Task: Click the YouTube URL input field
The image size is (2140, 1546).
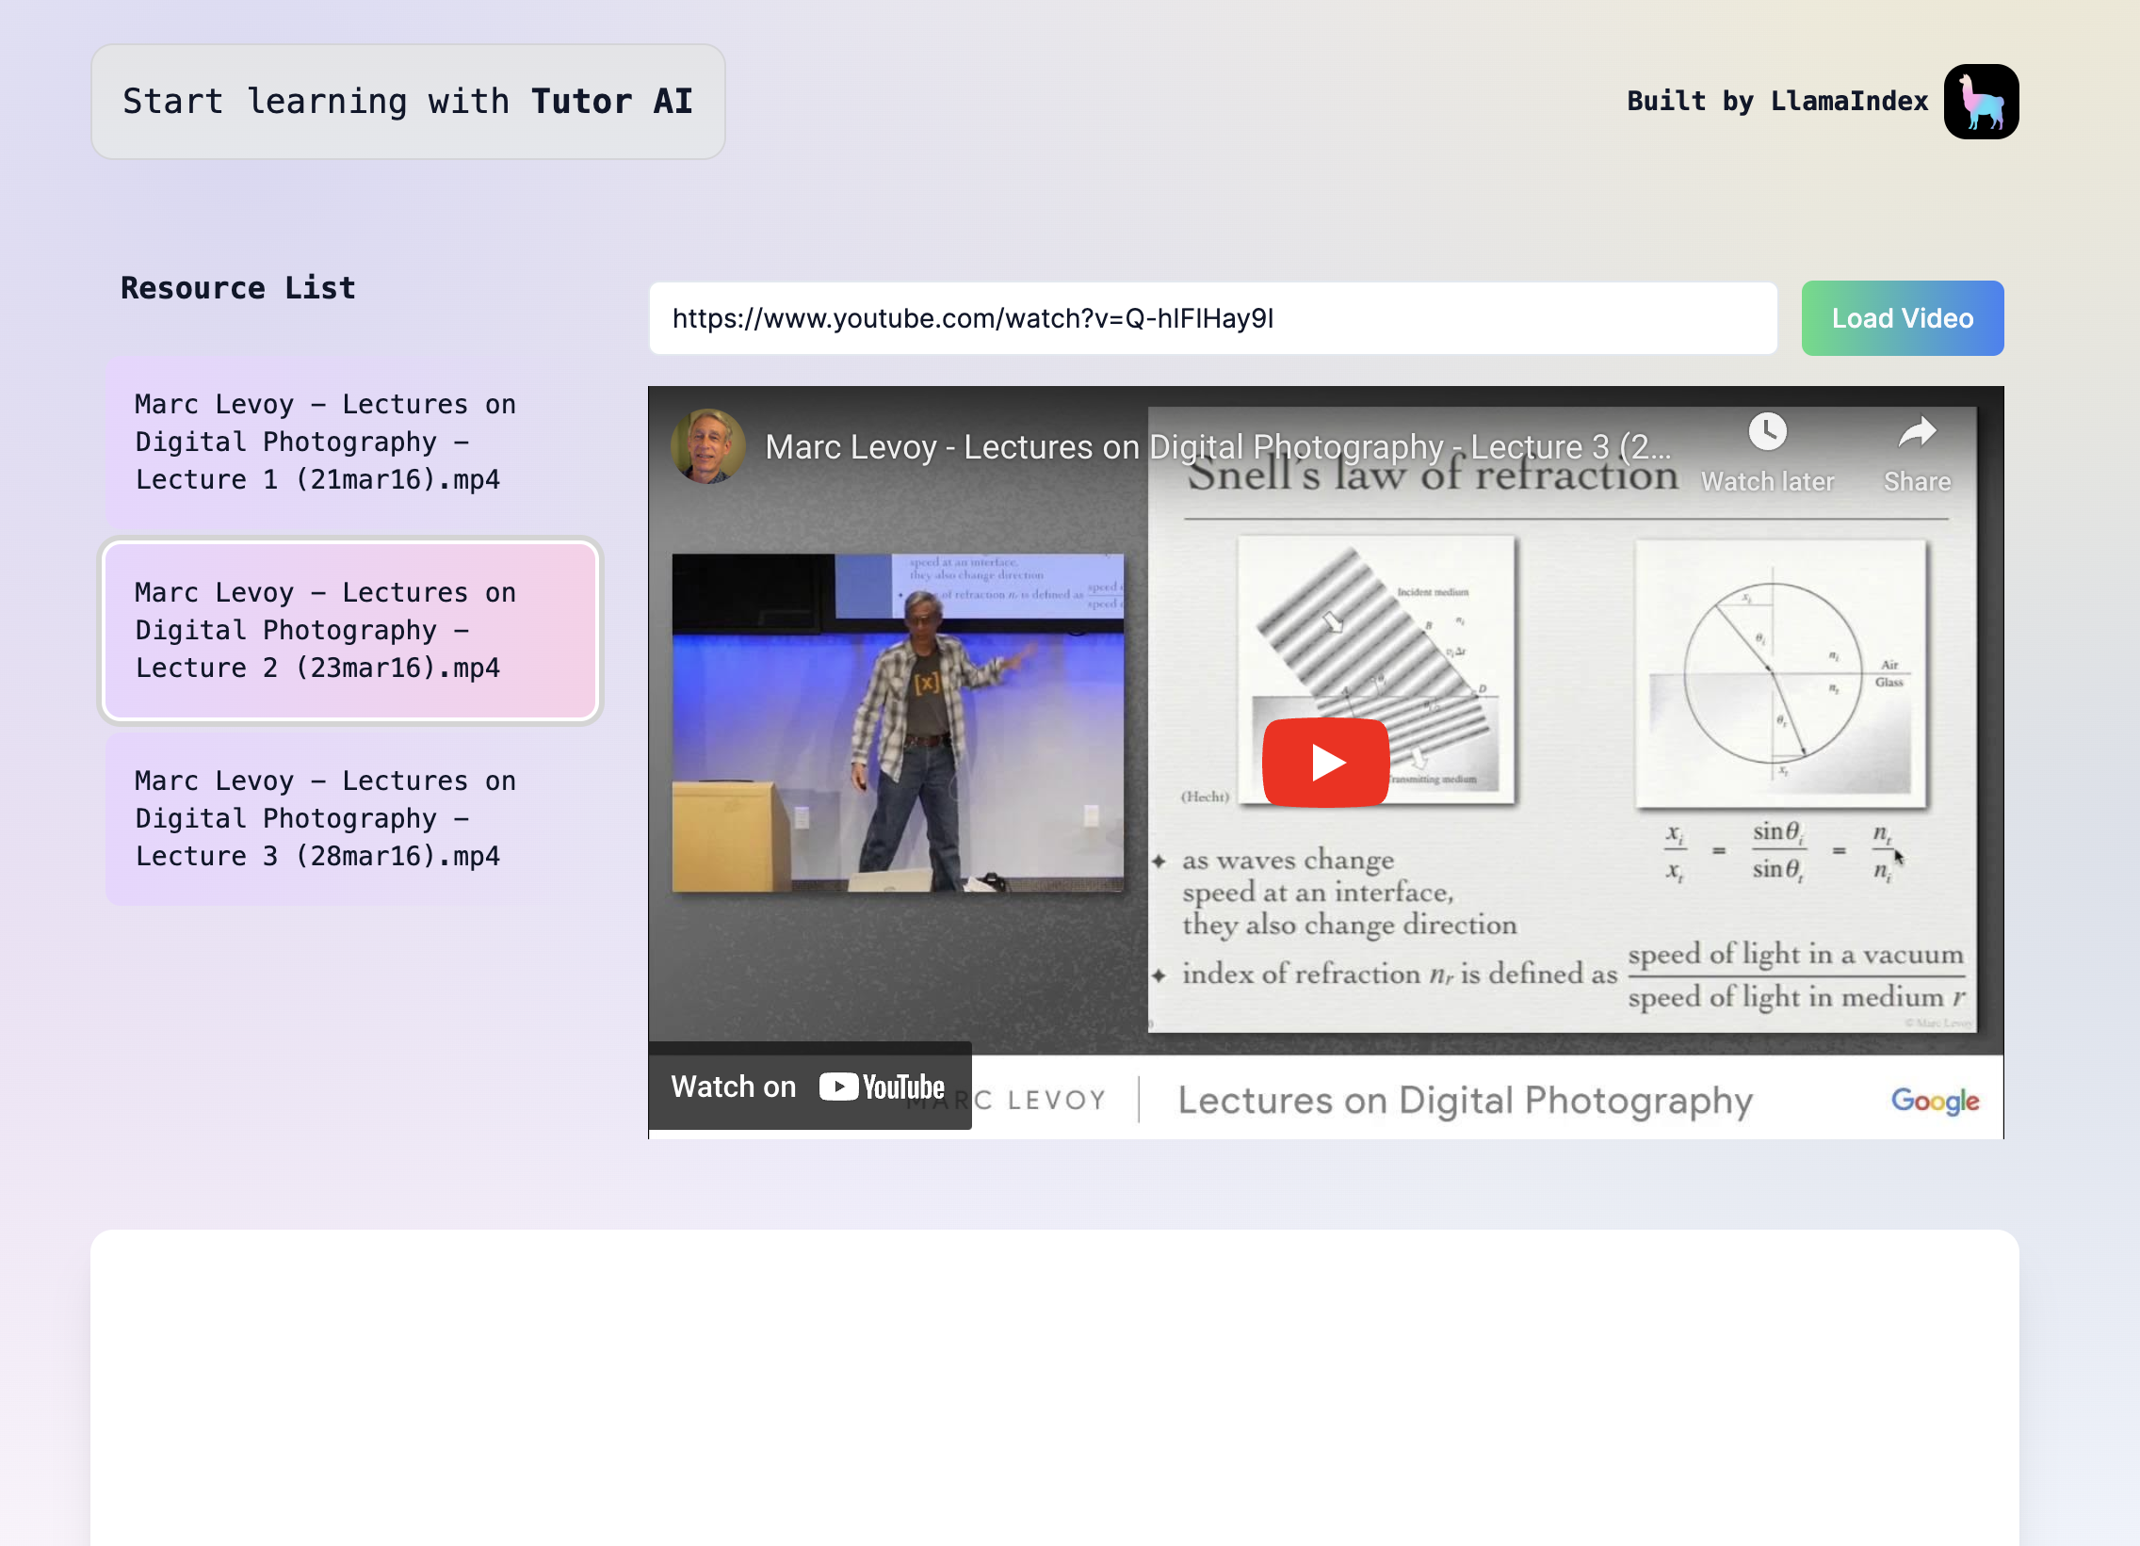Action: (1211, 319)
